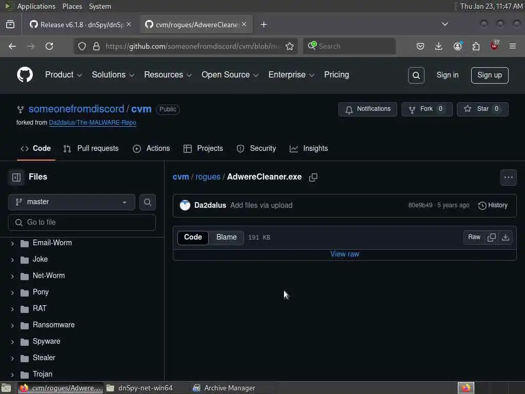Viewport: 525px width, 394px height.
Task: Open the Firefox Pocket save icon
Action: pyautogui.click(x=420, y=46)
